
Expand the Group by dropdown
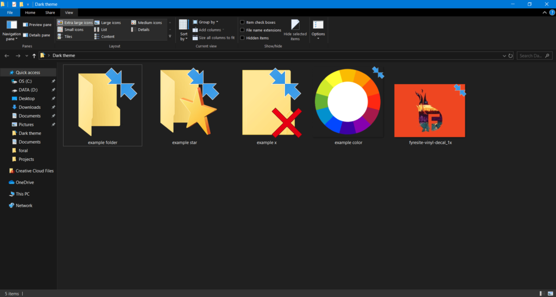pyautogui.click(x=208, y=22)
